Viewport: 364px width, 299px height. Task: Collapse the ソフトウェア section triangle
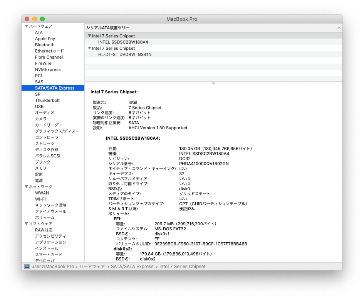tap(26, 224)
